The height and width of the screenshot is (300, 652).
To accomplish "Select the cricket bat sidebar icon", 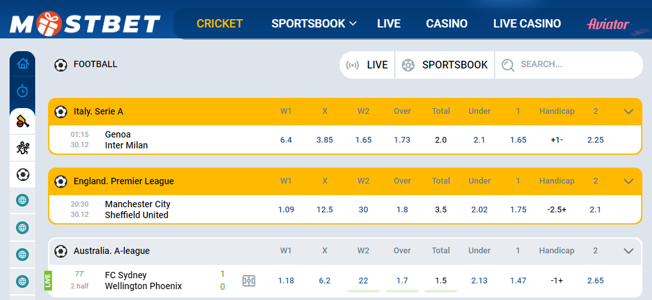I will pos(22,120).
